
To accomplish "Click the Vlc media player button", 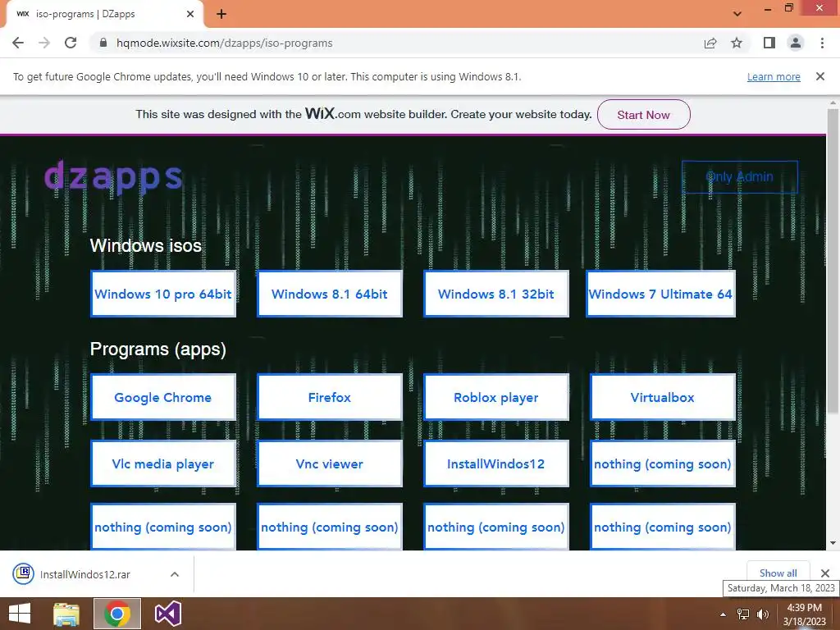I will pyautogui.click(x=163, y=463).
